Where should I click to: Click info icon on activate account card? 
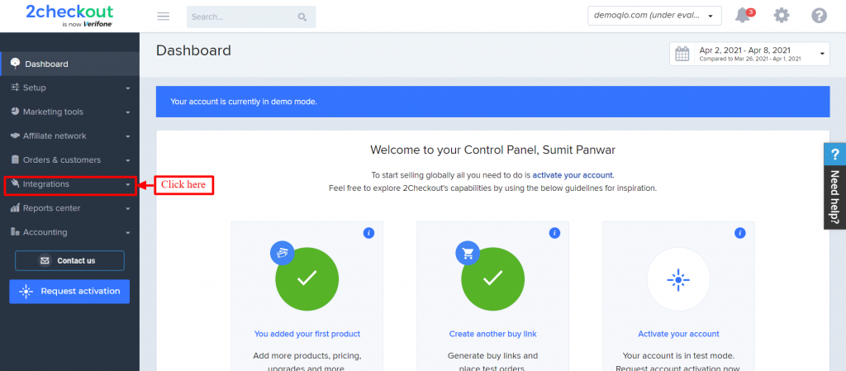(x=739, y=233)
